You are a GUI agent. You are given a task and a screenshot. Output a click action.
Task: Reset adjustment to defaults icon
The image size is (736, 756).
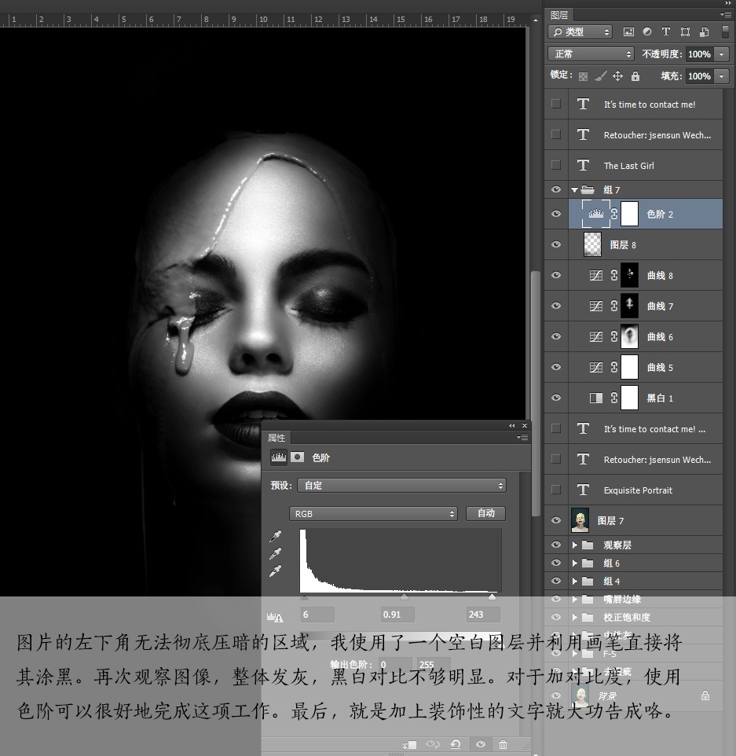tap(456, 744)
